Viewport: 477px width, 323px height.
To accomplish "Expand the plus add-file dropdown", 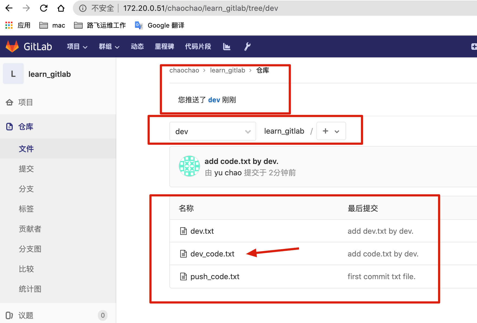I will 331,131.
